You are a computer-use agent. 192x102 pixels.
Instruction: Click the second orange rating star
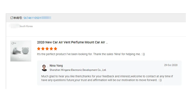43,49
